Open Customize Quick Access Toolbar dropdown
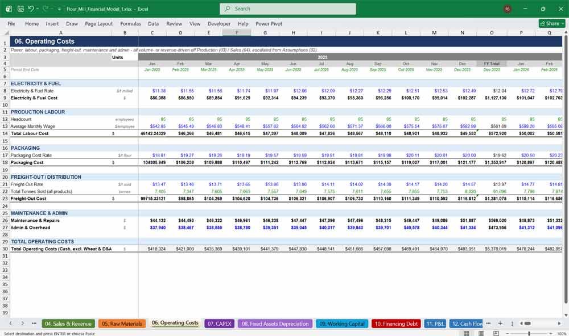This screenshot has width=569, height=336. (x=59, y=9)
